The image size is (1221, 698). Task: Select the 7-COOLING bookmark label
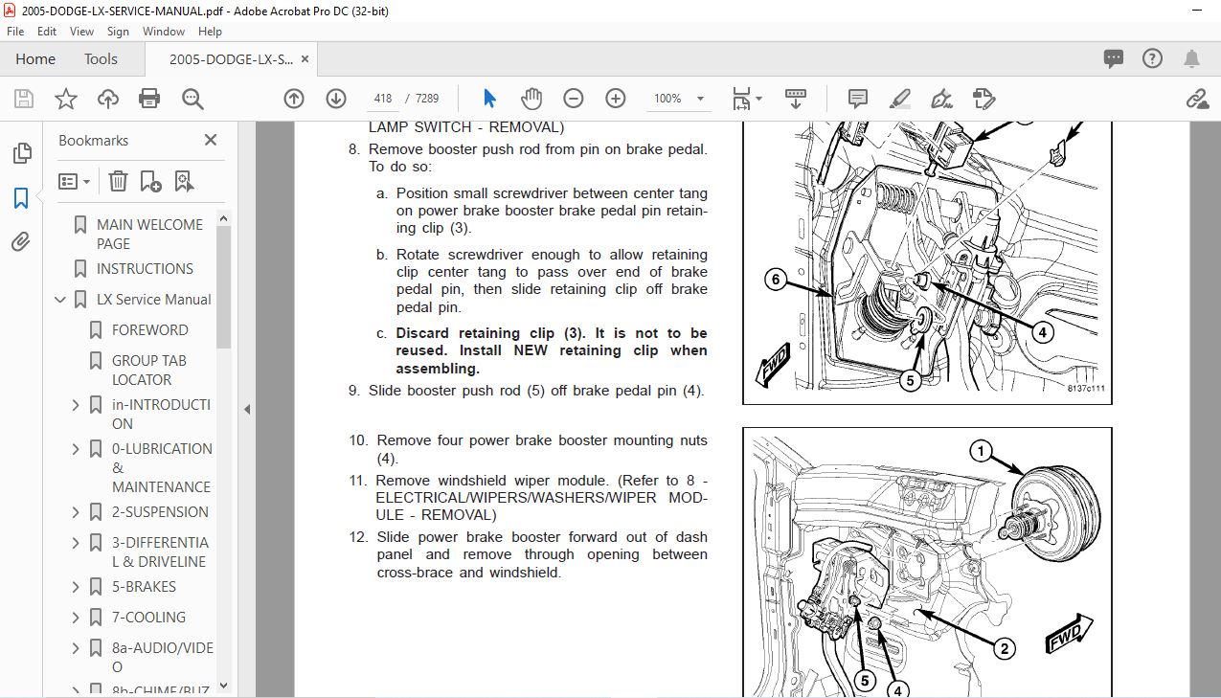(148, 618)
